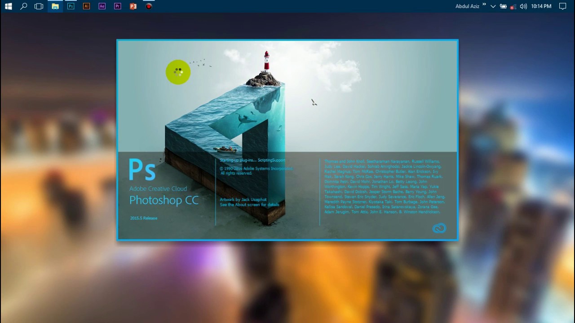Viewport: 575px width, 323px height.
Task: Open the Windows Start menu
Action: (x=8, y=6)
